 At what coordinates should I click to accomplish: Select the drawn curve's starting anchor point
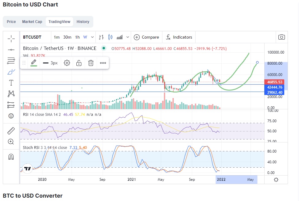click(x=217, y=82)
